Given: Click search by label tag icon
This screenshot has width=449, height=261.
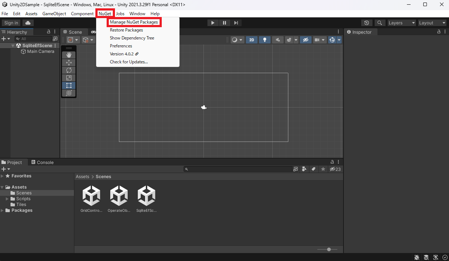Looking at the screenshot, I should tap(313, 169).
